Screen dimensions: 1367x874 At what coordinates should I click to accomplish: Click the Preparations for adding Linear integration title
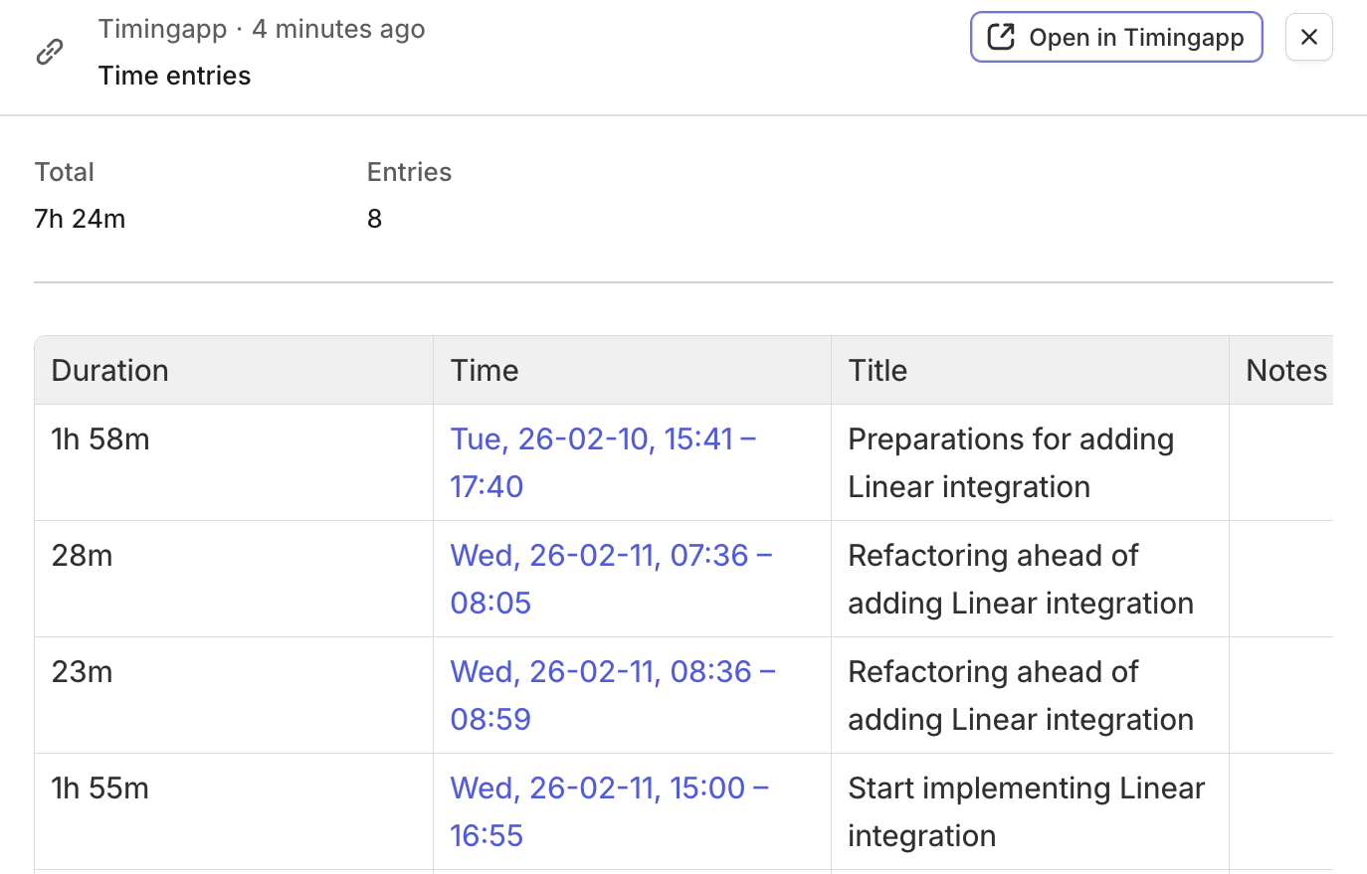[x=1010, y=462]
